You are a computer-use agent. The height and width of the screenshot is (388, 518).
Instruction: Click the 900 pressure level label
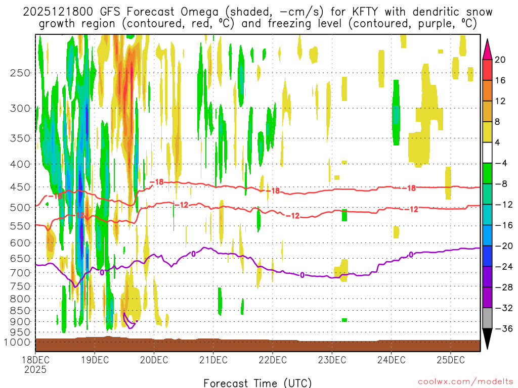coord(20,322)
